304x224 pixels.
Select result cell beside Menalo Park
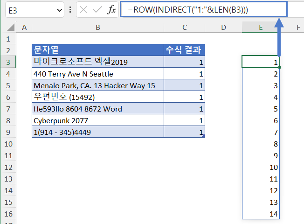tap(184, 85)
